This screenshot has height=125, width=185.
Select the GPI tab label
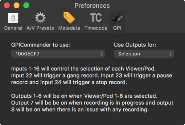click(x=117, y=28)
